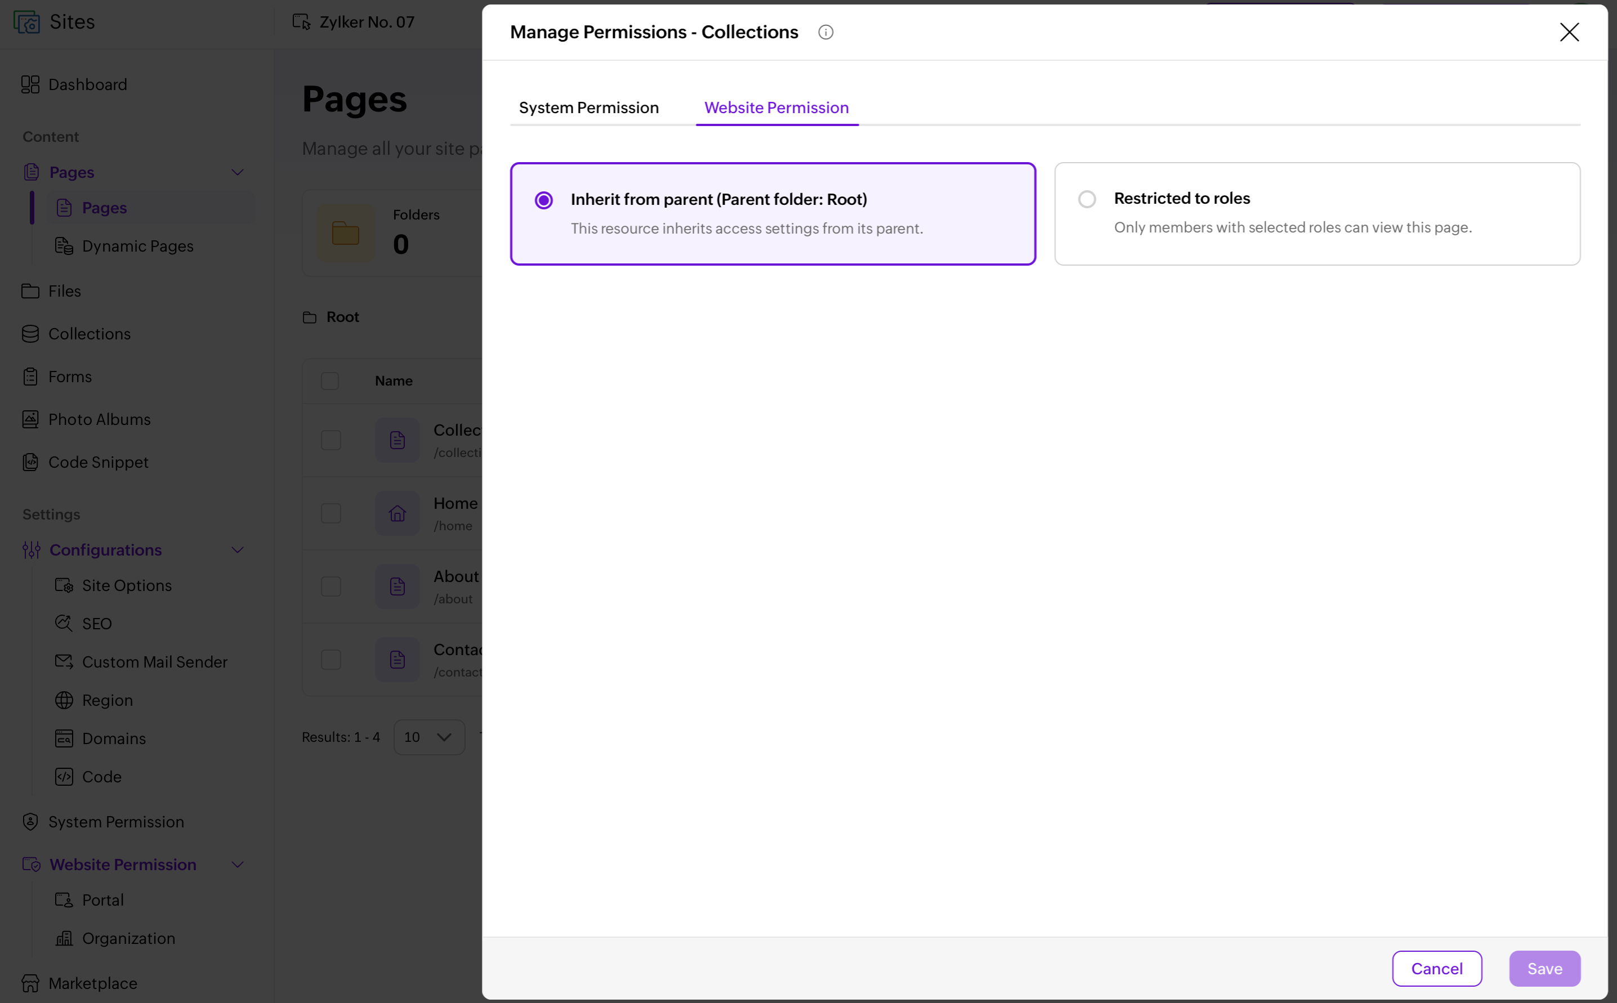
Task: Open Domains settings
Action: point(100,738)
